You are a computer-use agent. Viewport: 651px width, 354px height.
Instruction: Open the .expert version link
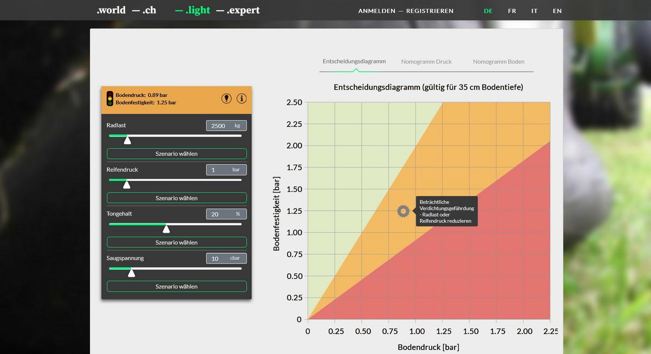[x=243, y=10]
